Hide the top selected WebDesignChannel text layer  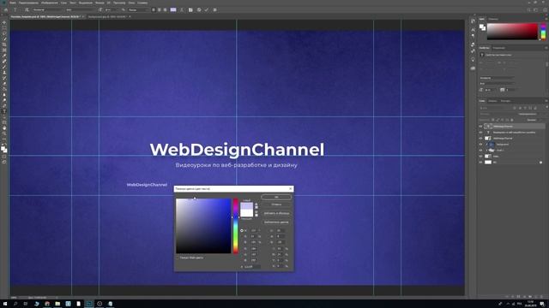480,127
